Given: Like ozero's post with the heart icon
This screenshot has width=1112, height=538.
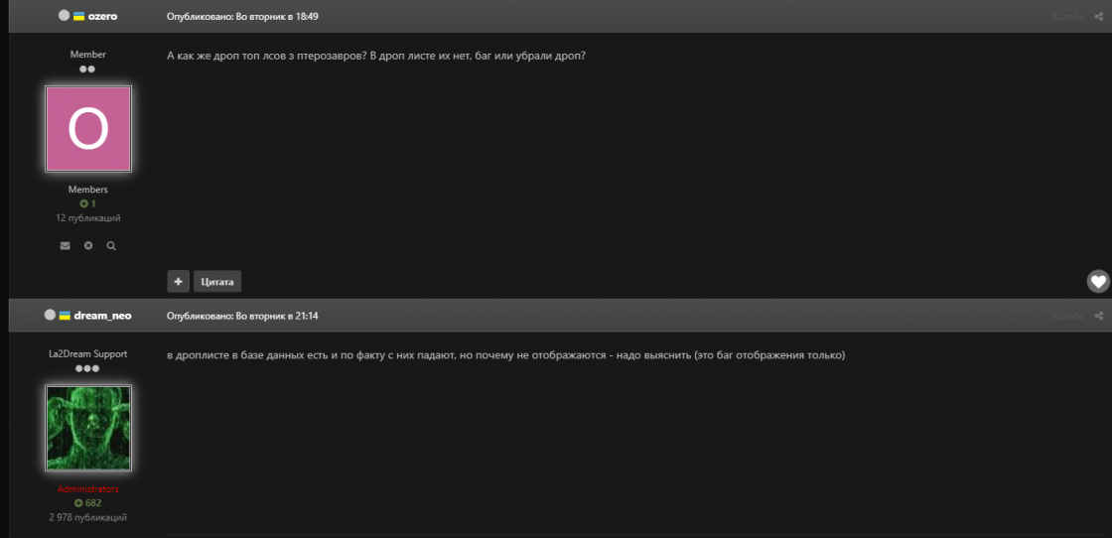Looking at the screenshot, I should click(1097, 282).
